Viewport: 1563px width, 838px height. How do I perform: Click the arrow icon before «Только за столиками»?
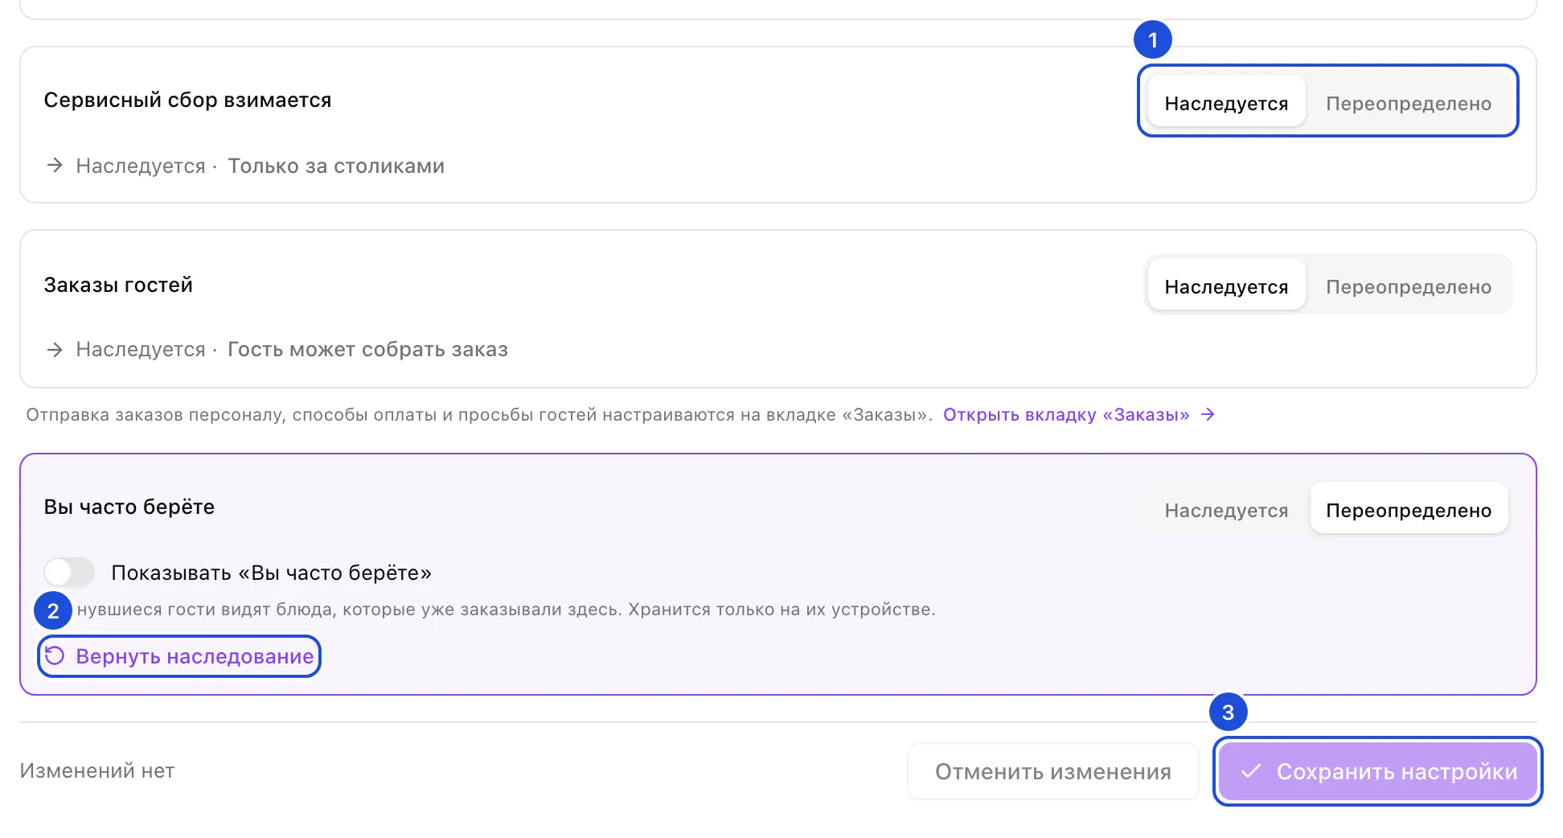tap(55, 166)
